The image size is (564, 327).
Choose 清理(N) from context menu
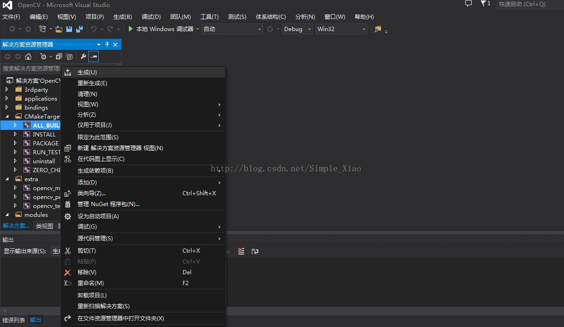point(143,94)
